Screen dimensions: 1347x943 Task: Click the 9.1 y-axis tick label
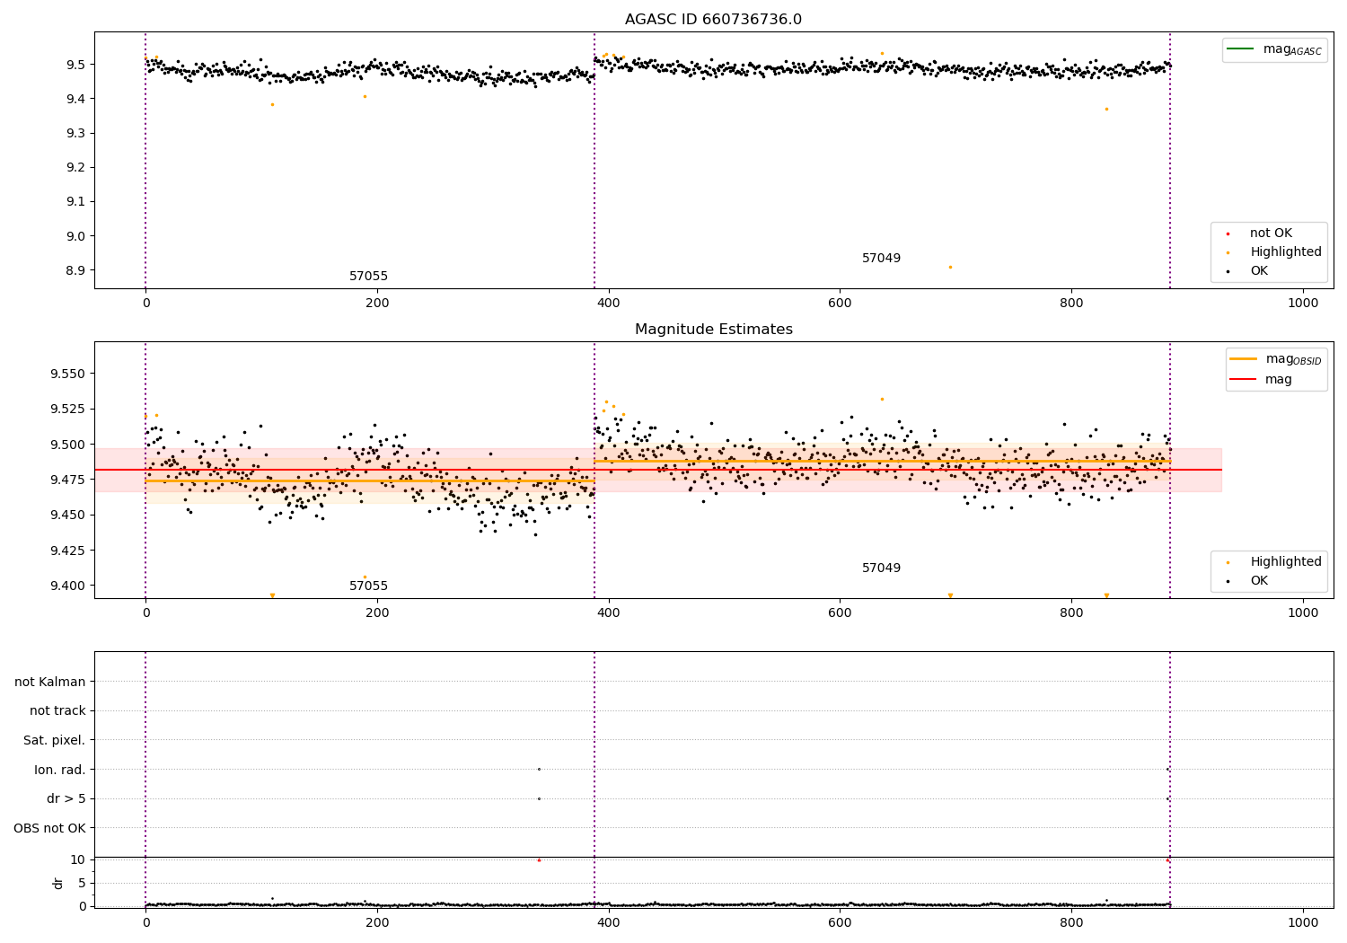75,202
